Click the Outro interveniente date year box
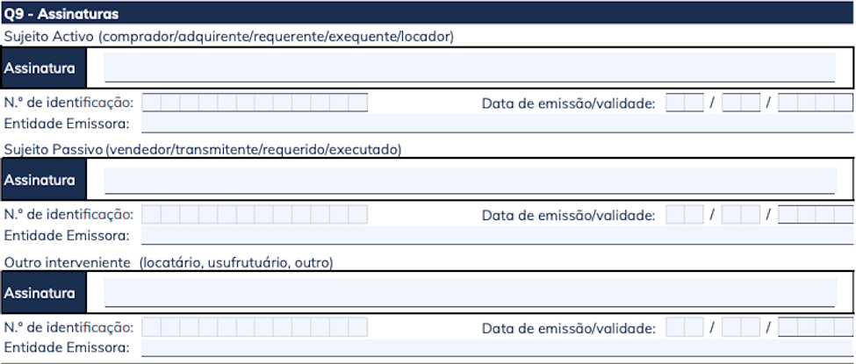 coord(815,328)
